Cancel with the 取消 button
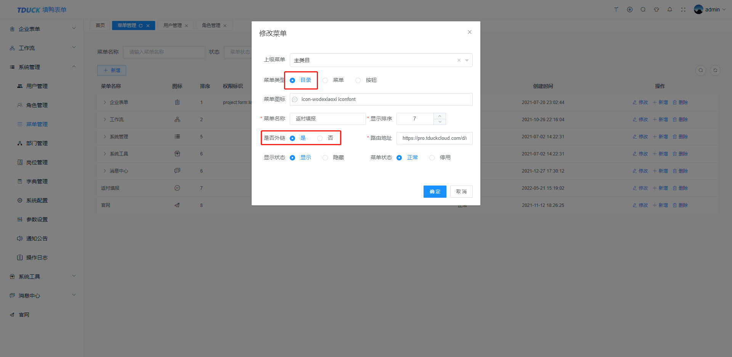This screenshot has height=357, width=732. [461, 192]
